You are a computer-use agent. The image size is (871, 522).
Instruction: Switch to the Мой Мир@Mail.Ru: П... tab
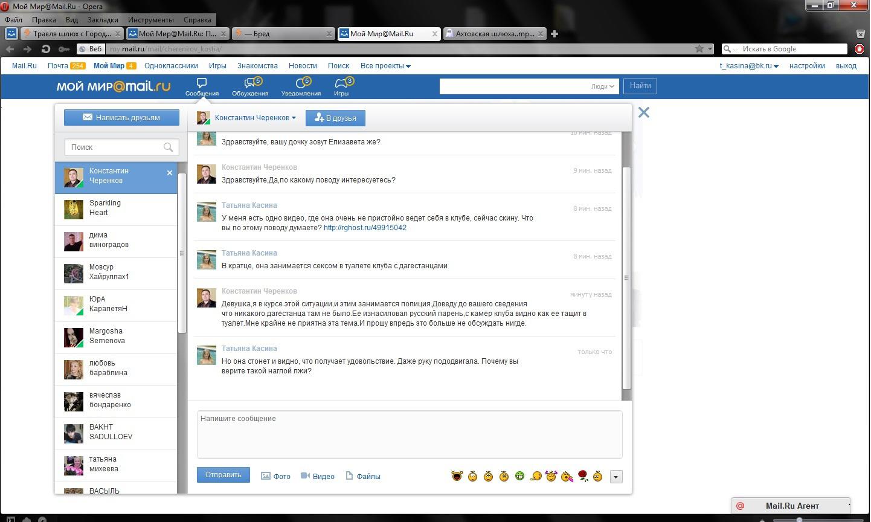point(178,34)
